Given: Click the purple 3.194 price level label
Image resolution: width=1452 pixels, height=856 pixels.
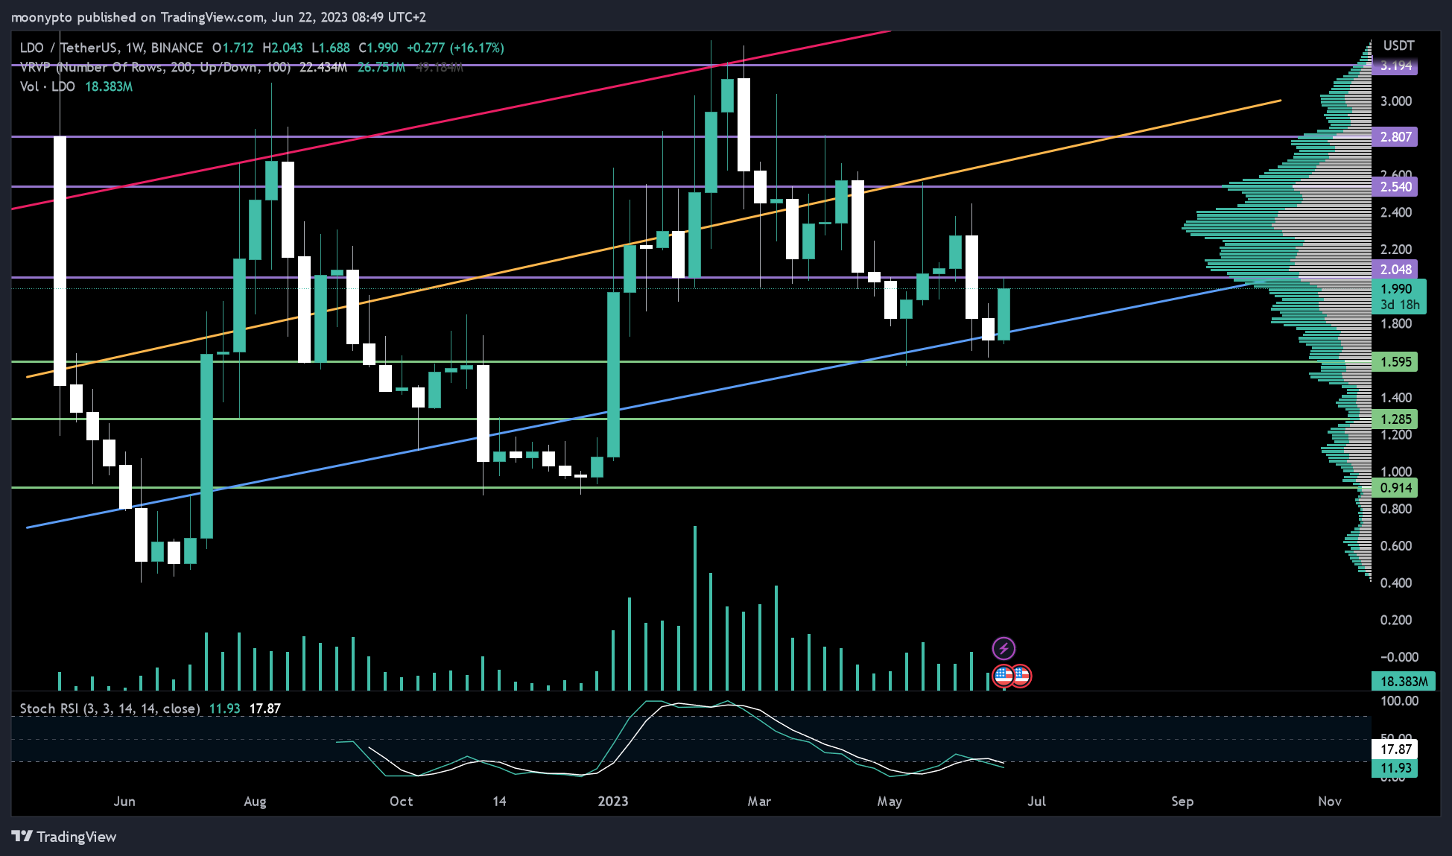Looking at the screenshot, I should click(x=1395, y=66).
